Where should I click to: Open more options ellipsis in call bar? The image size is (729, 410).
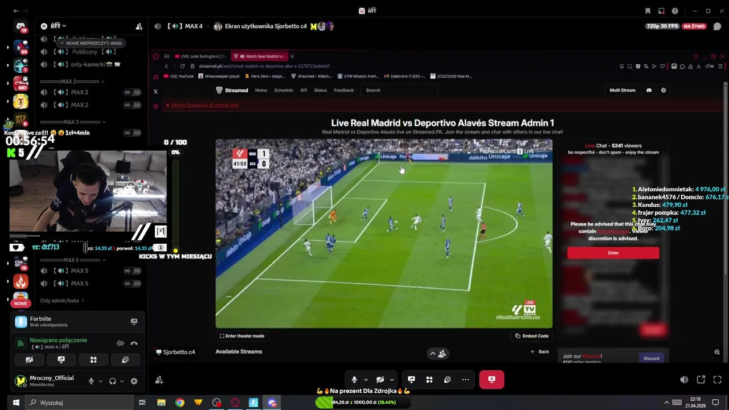(x=465, y=380)
